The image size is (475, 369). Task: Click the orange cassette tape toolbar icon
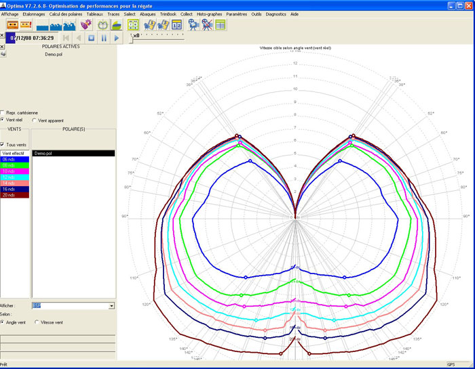coord(12,24)
